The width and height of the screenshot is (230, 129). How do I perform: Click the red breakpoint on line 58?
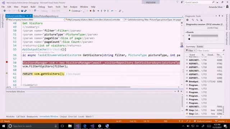point(7,62)
